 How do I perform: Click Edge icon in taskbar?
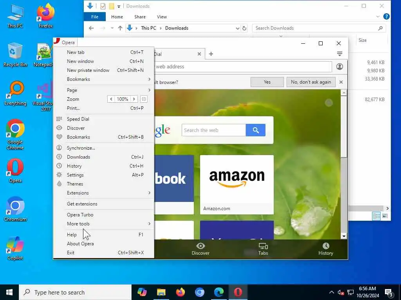click(x=219, y=292)
